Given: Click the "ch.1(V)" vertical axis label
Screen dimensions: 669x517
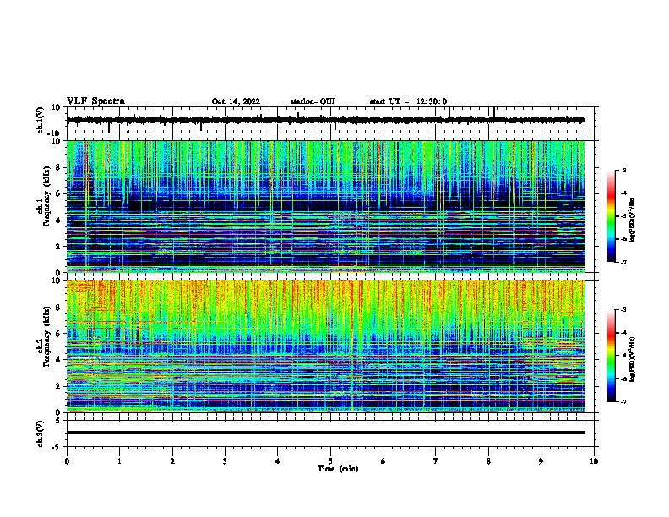Looking at the screenshot, I should pyautogui.click(x=41, y=120).
